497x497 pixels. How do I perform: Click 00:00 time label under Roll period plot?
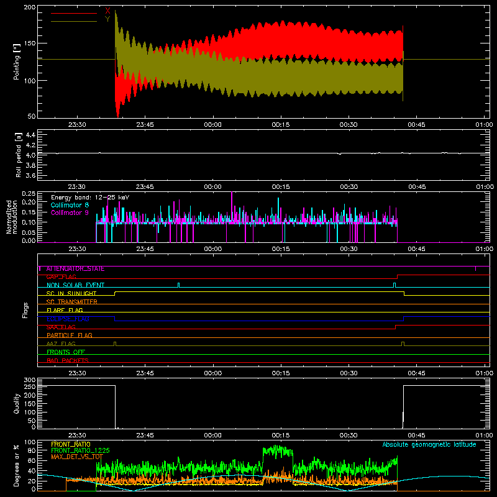pos(212,187)
